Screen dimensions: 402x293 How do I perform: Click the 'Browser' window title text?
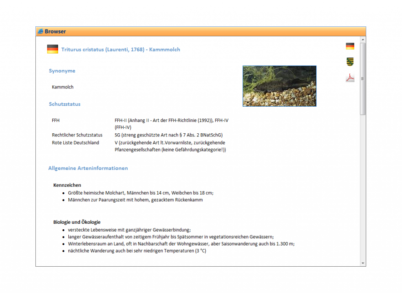point(55,31)
